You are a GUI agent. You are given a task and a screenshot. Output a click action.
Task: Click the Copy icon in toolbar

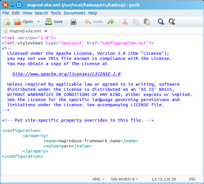(x=136, y=22)
